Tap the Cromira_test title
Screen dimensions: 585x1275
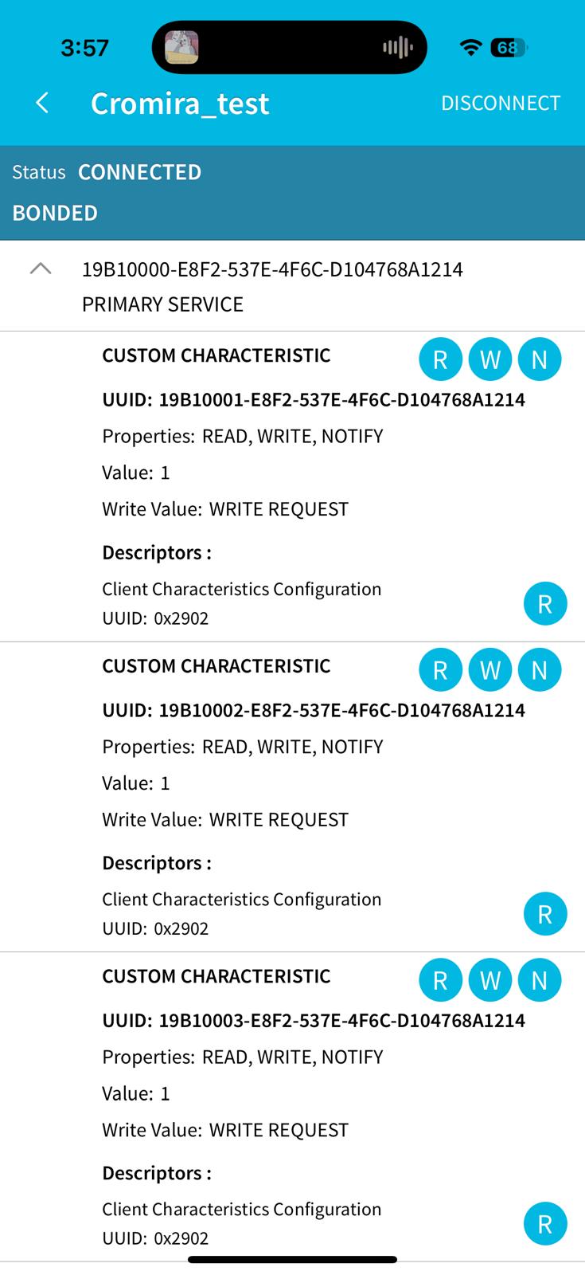[x=180, y=104]
